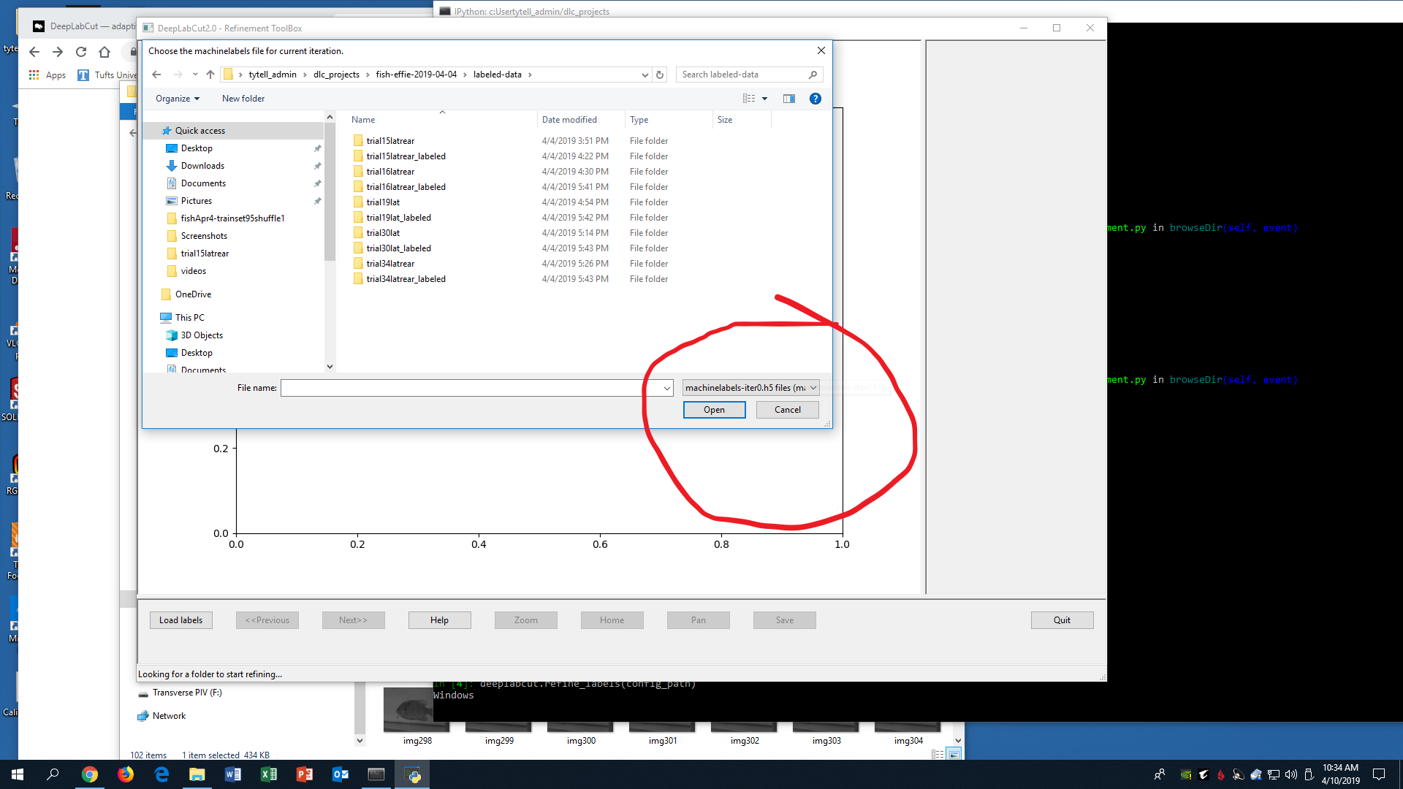Viewport: 1403px width, 789px height.
Task: Open the Organize dropdown menu
Action: [177, 98]
